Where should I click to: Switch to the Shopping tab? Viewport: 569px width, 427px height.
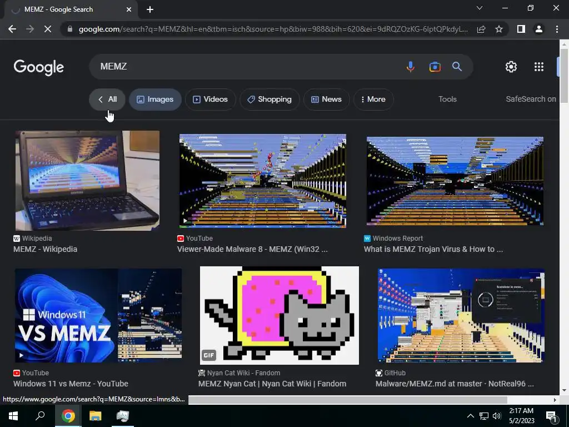tap(269, 99)
